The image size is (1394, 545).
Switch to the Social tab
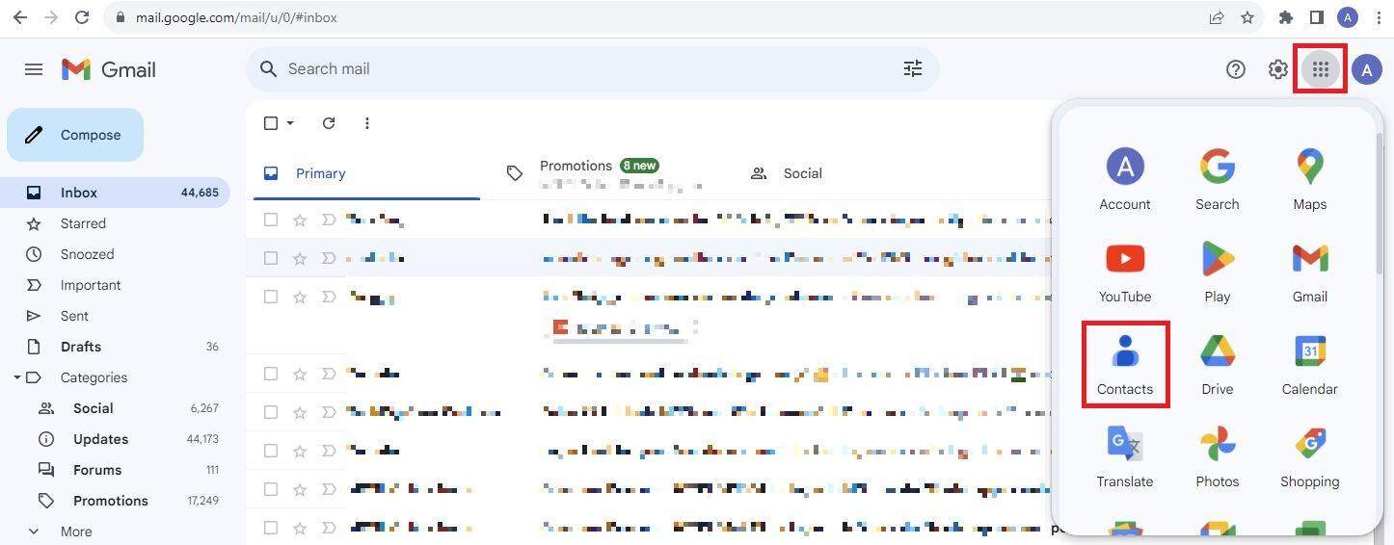pyautogui.click(x=801, y=173)
